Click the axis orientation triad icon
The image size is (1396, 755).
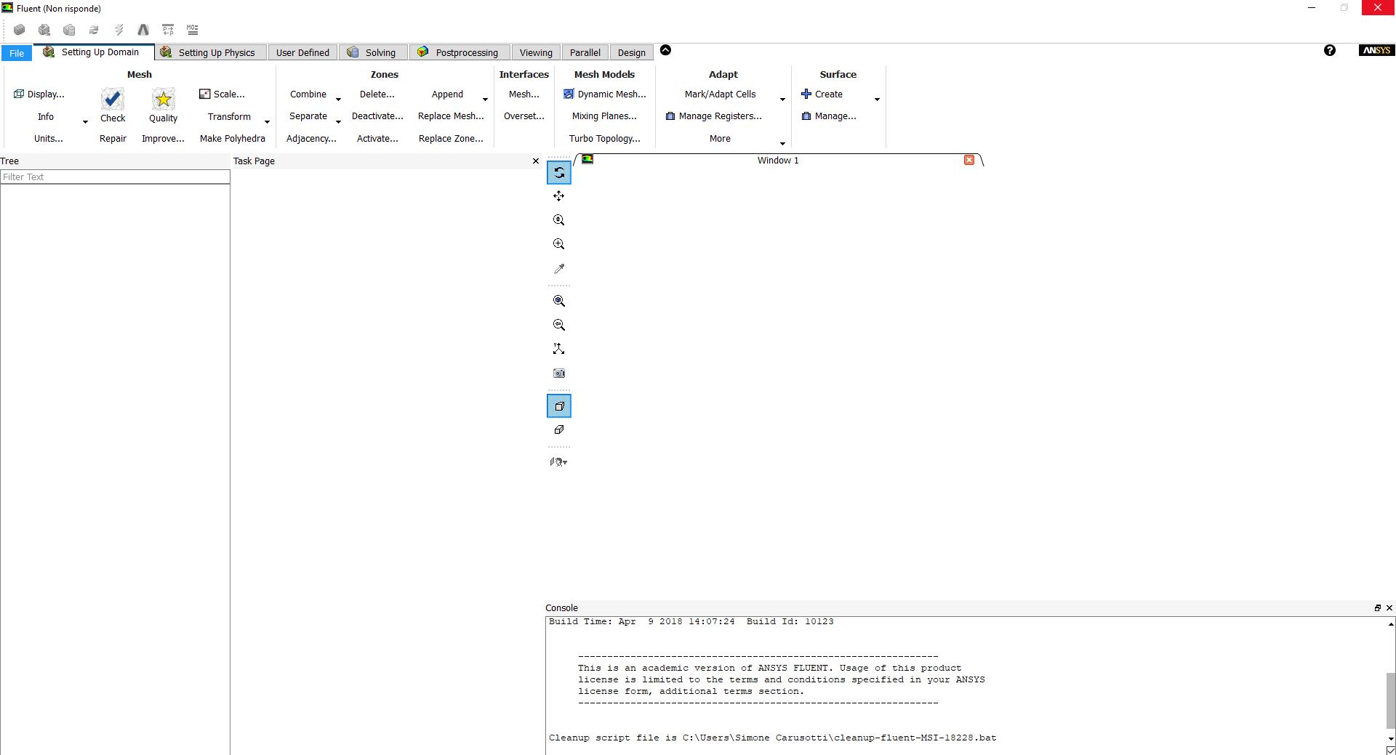point(559,350)
